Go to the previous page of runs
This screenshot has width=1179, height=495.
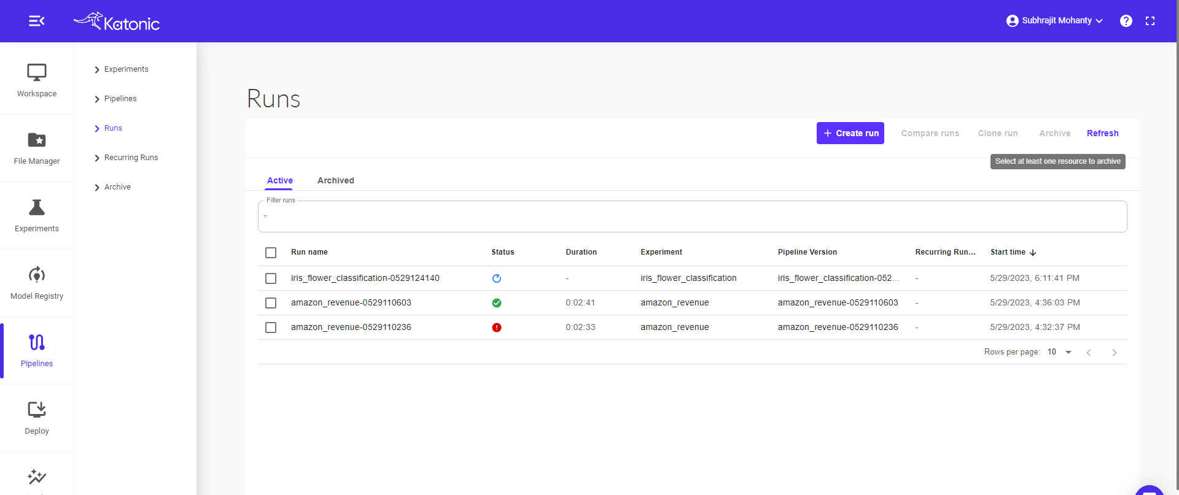(1089, 353)
